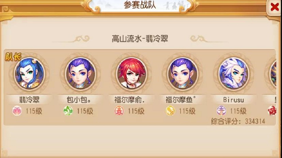Viewport: 282px width, 158px height.
Task: Select the red round faction icon under 福尔摩俞.
Action: [119, 111]
